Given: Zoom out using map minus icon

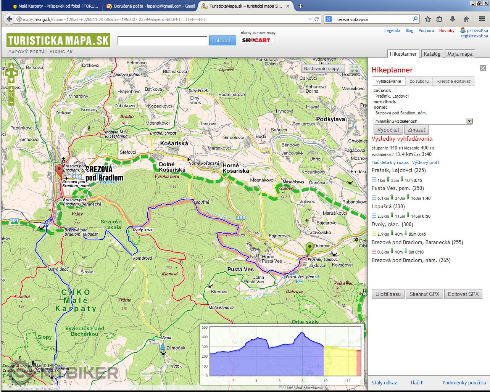Looking at the screenshot, I should [11, 102].
